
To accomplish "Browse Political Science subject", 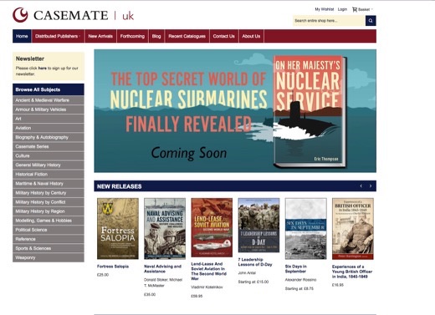I will 49,230.
